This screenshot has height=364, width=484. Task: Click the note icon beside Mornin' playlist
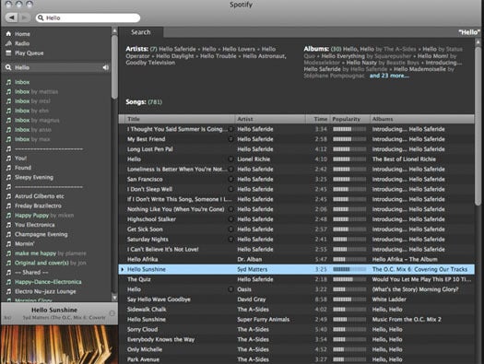tap(8, 243)
